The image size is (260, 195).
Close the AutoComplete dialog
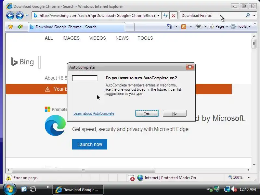(190, 67)
